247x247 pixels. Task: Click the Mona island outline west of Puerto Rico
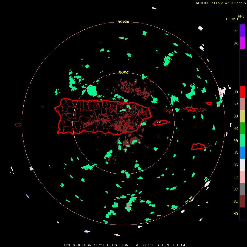click(18, 125)
